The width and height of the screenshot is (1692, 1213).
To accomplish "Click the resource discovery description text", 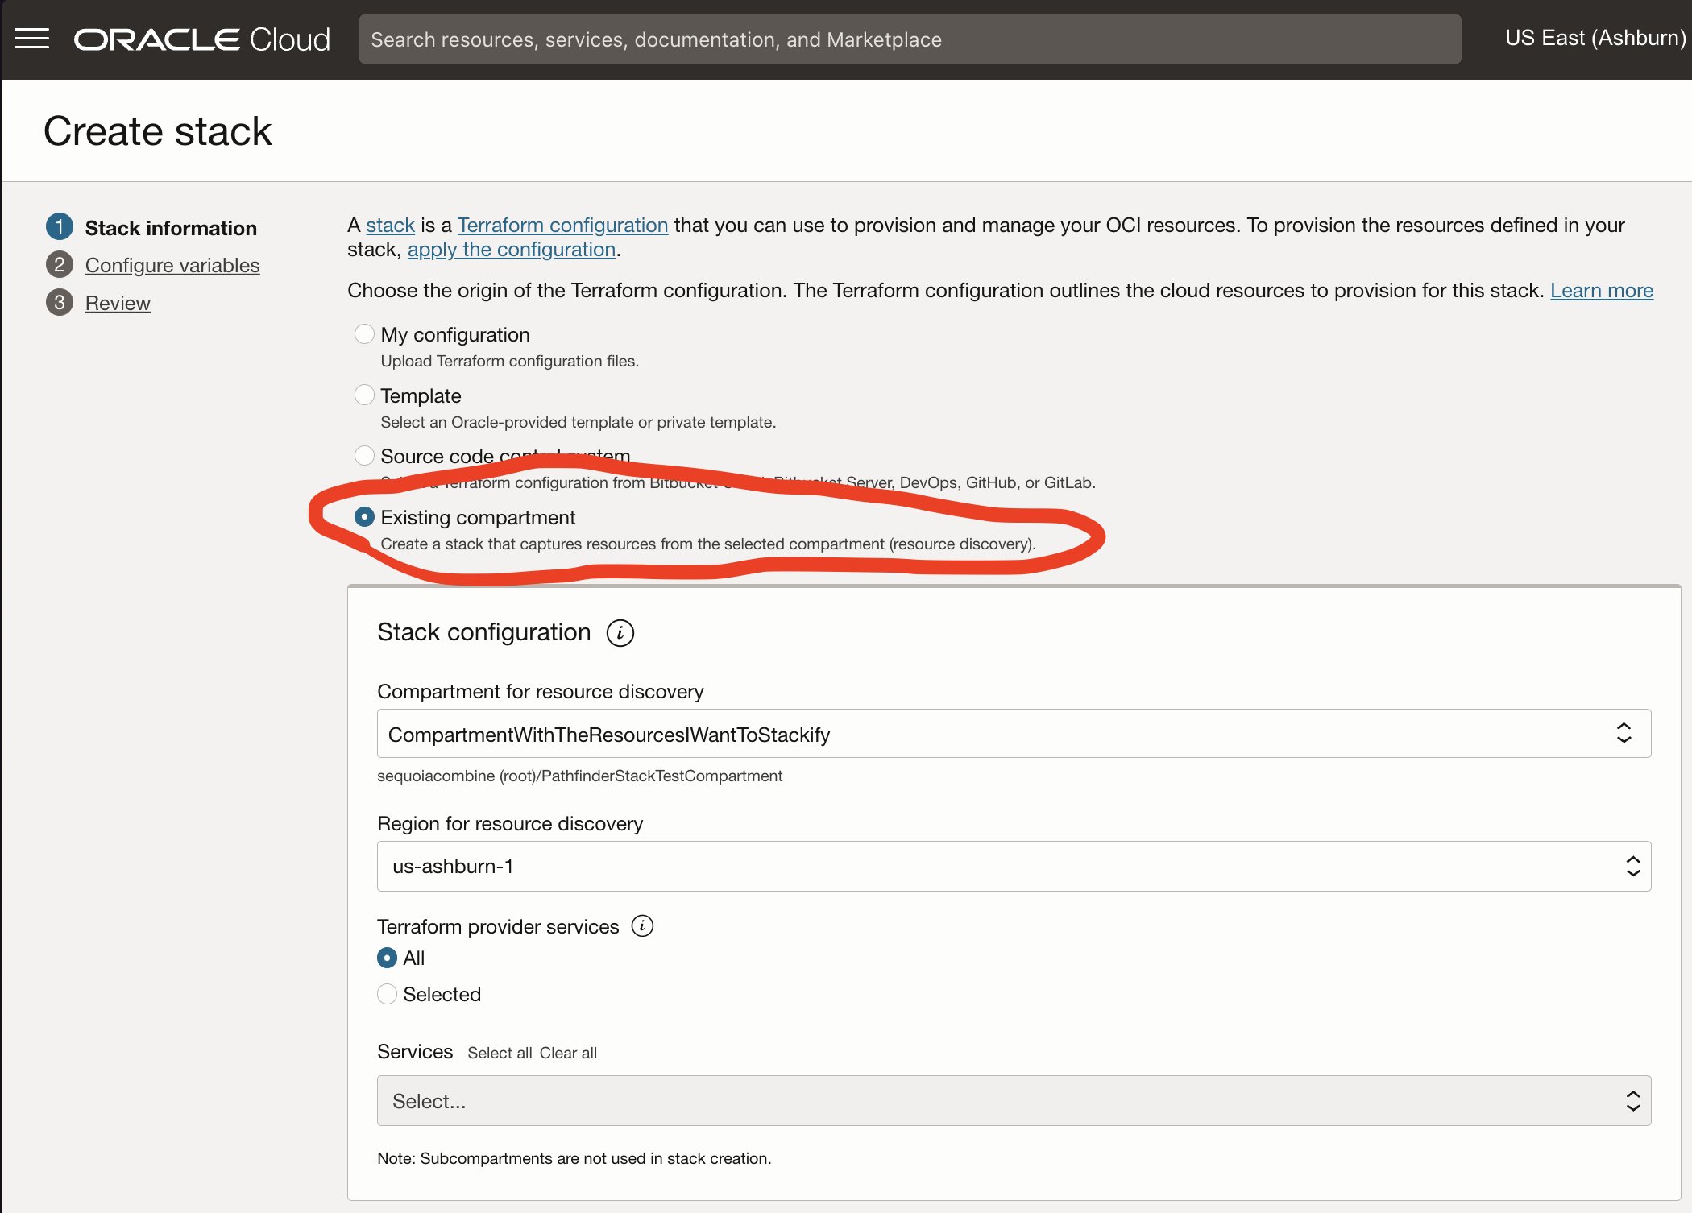I will (708, 544).
